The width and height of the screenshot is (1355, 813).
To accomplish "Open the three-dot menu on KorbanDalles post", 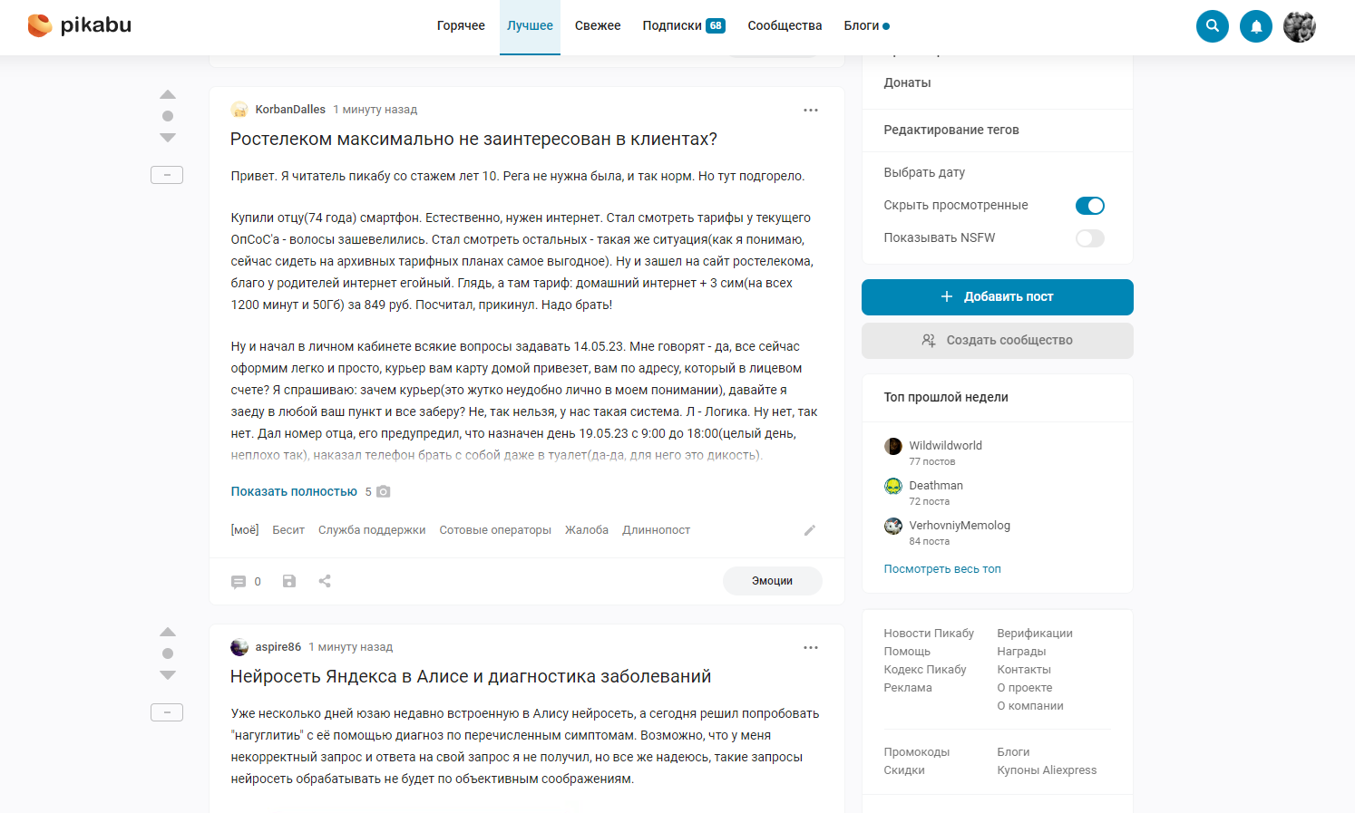I will click(811, 110).
